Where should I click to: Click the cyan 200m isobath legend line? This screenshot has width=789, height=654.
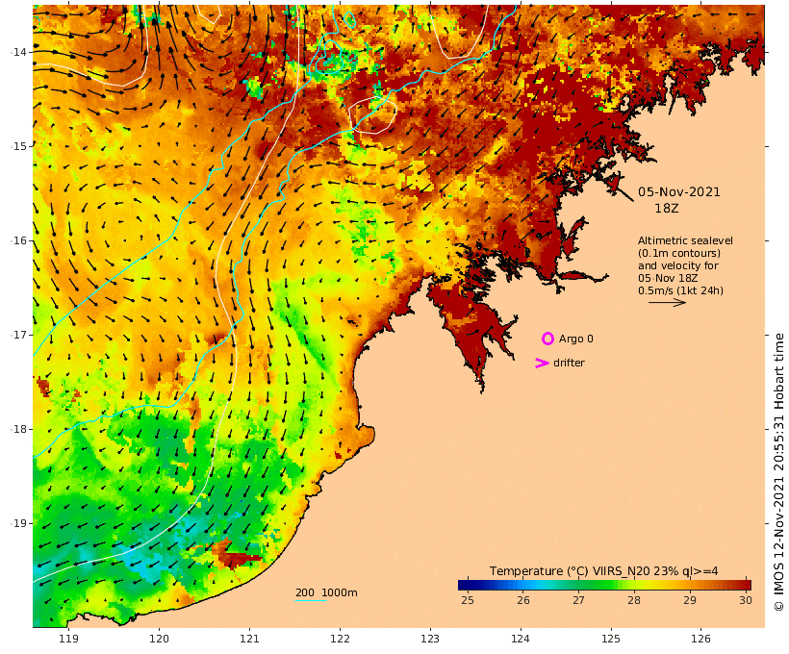[x=311, y=601]
